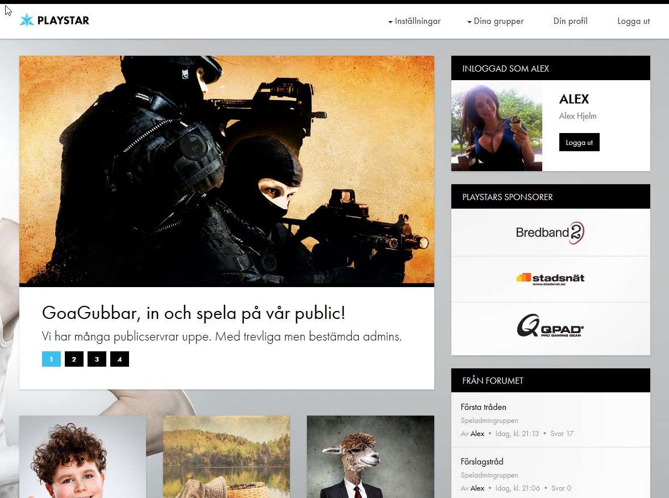Open the Bredband2 sponsor logo

tap(550, 233)
